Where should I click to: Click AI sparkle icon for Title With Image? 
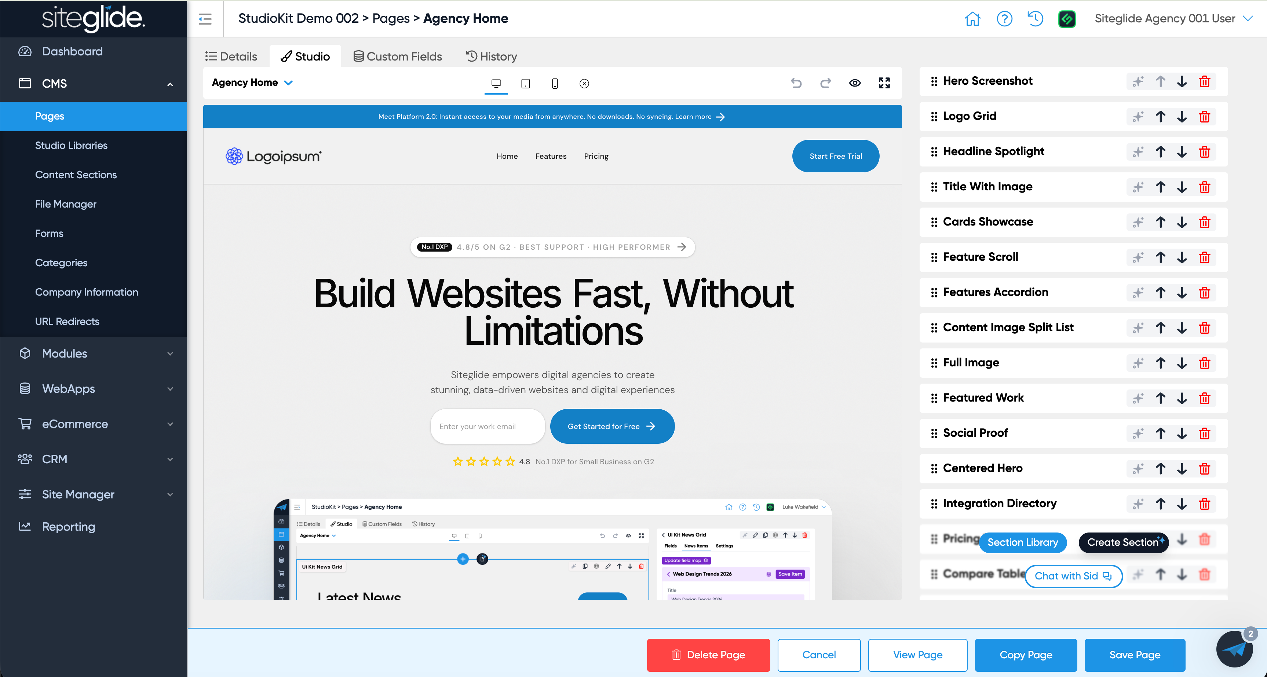pyautogui.click(x=1138, y=187)
